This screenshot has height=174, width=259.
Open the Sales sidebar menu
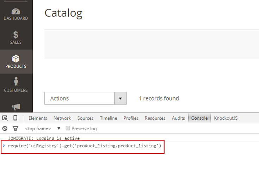(16, 37)
